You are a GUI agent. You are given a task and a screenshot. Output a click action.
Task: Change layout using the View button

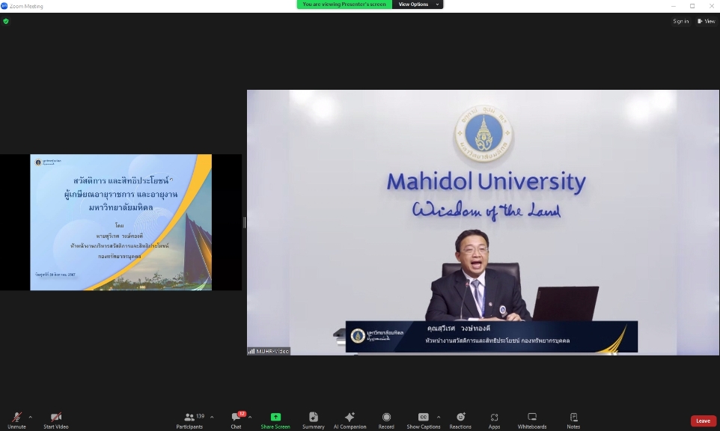tap(707, 21)
